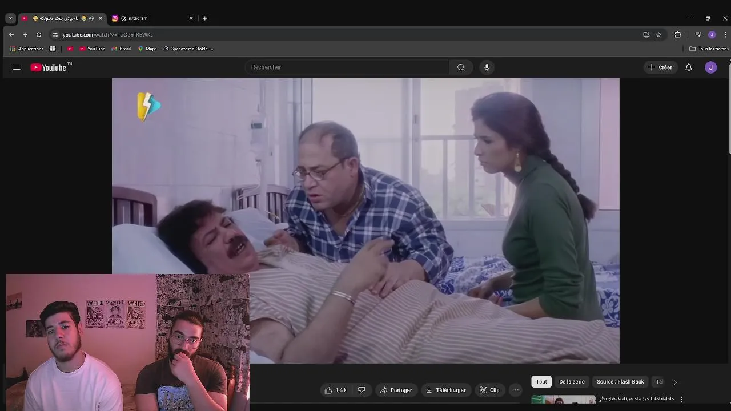Start voice search with microphone icon
Image resolution: width=731 pixels, height=411 pixels.
pyautogui.click(x=487, y=67)
